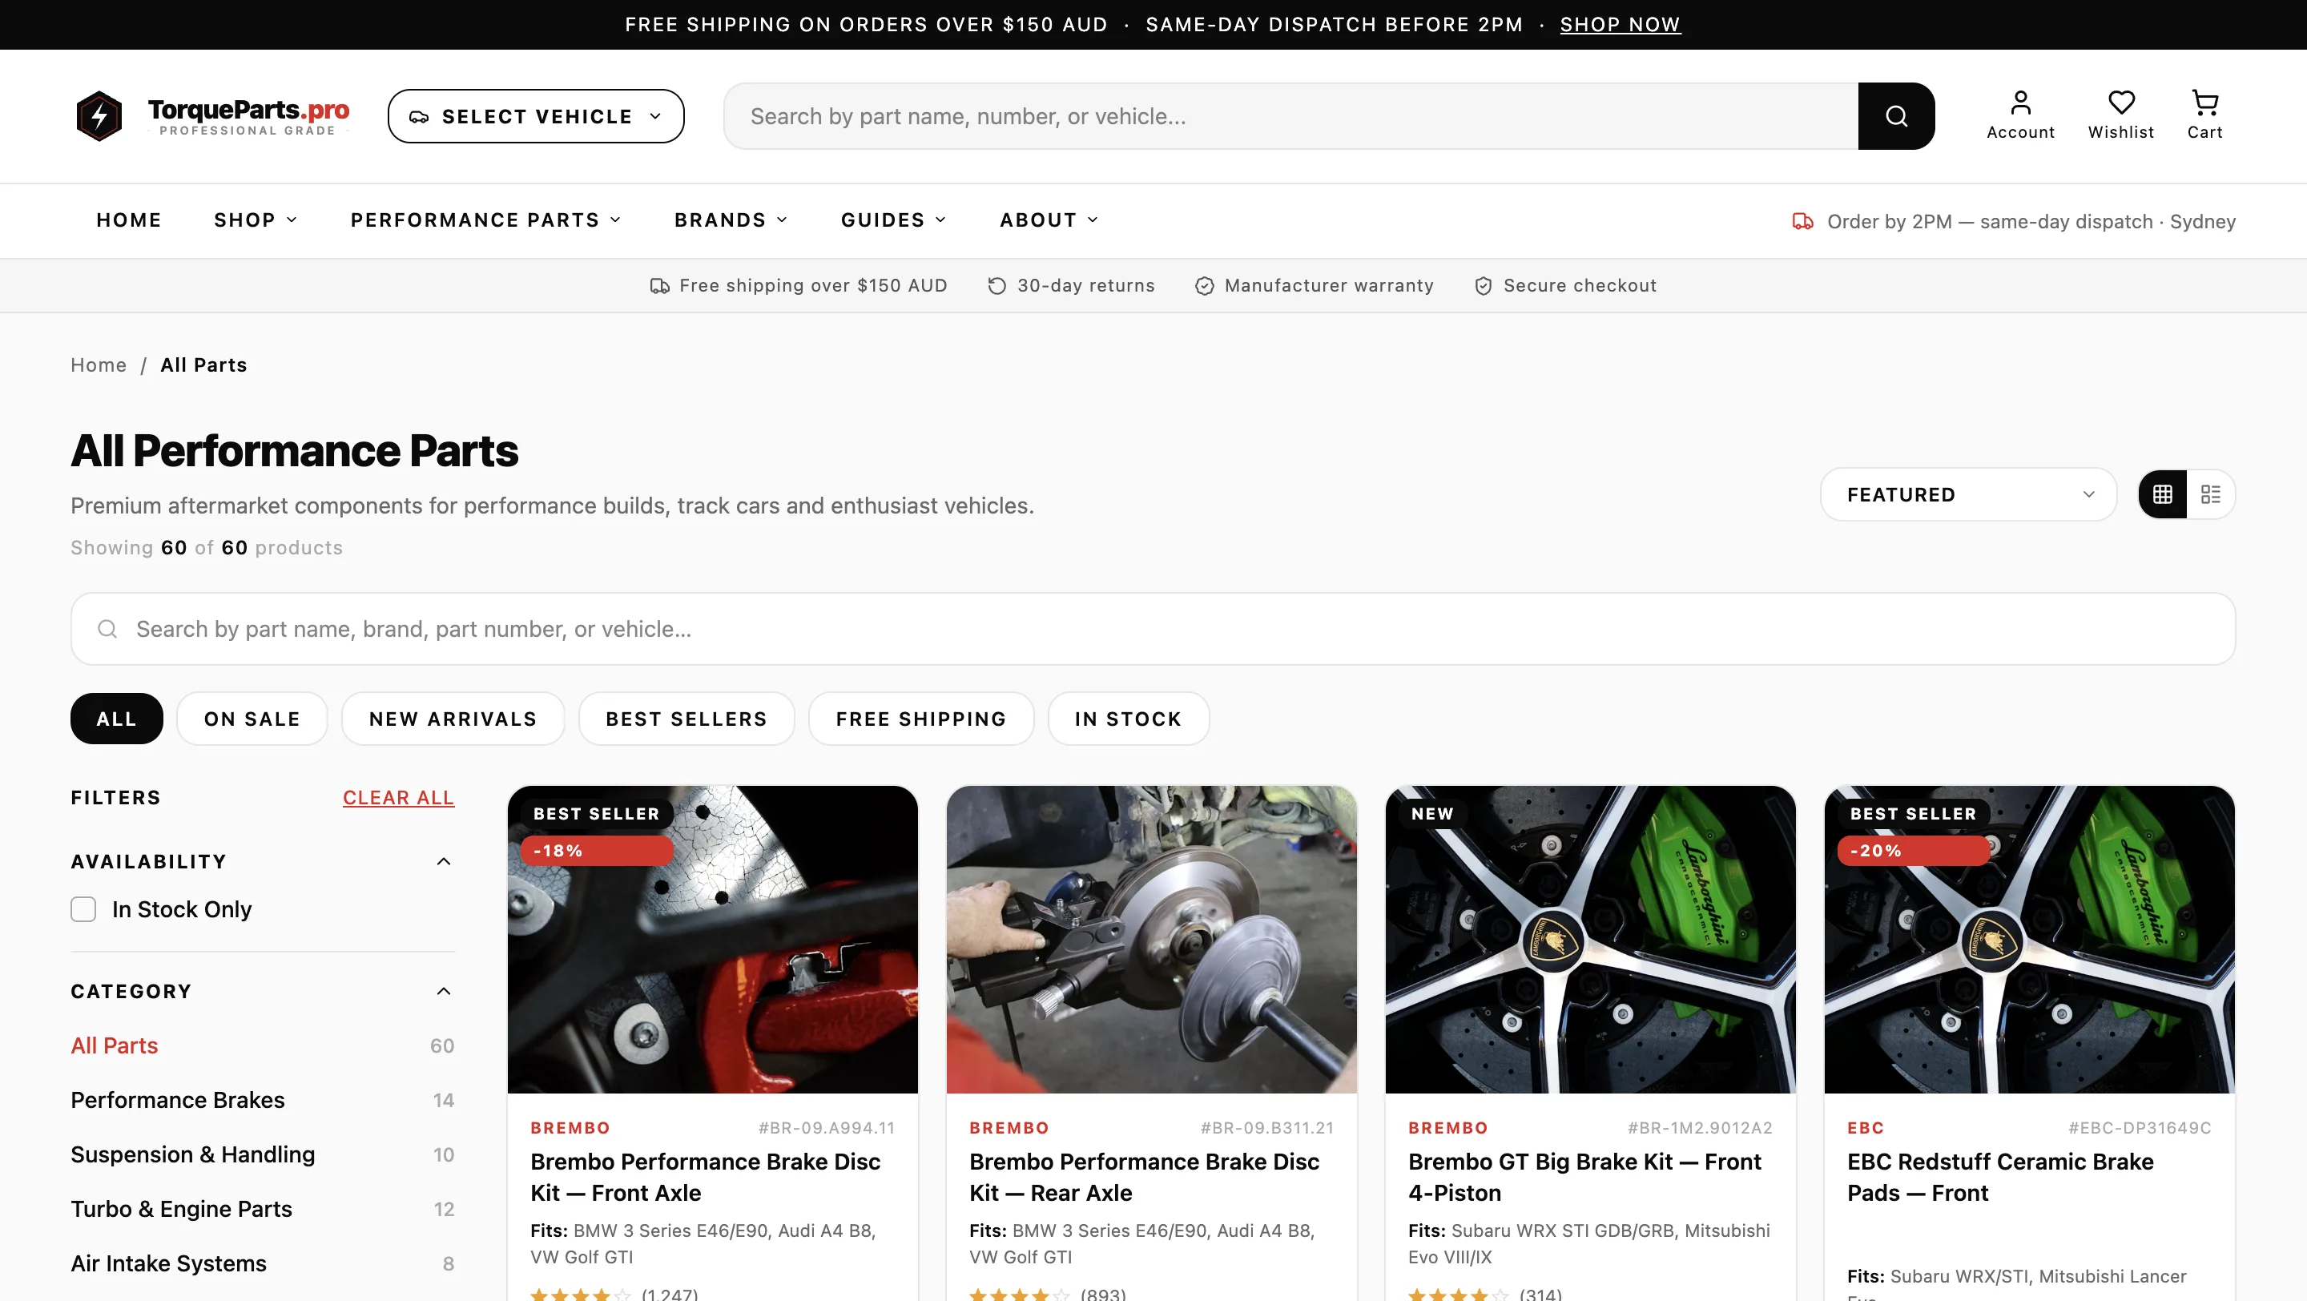Open the BRANDS menu

pyautogui.click(x=730, y=220)
